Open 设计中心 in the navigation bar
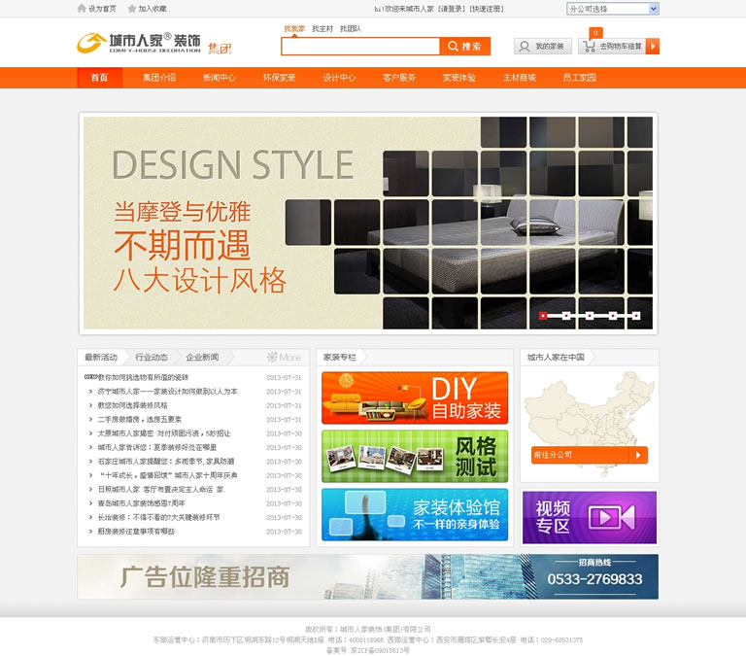This screenshot has width=746, height=656. coord(339,78)
